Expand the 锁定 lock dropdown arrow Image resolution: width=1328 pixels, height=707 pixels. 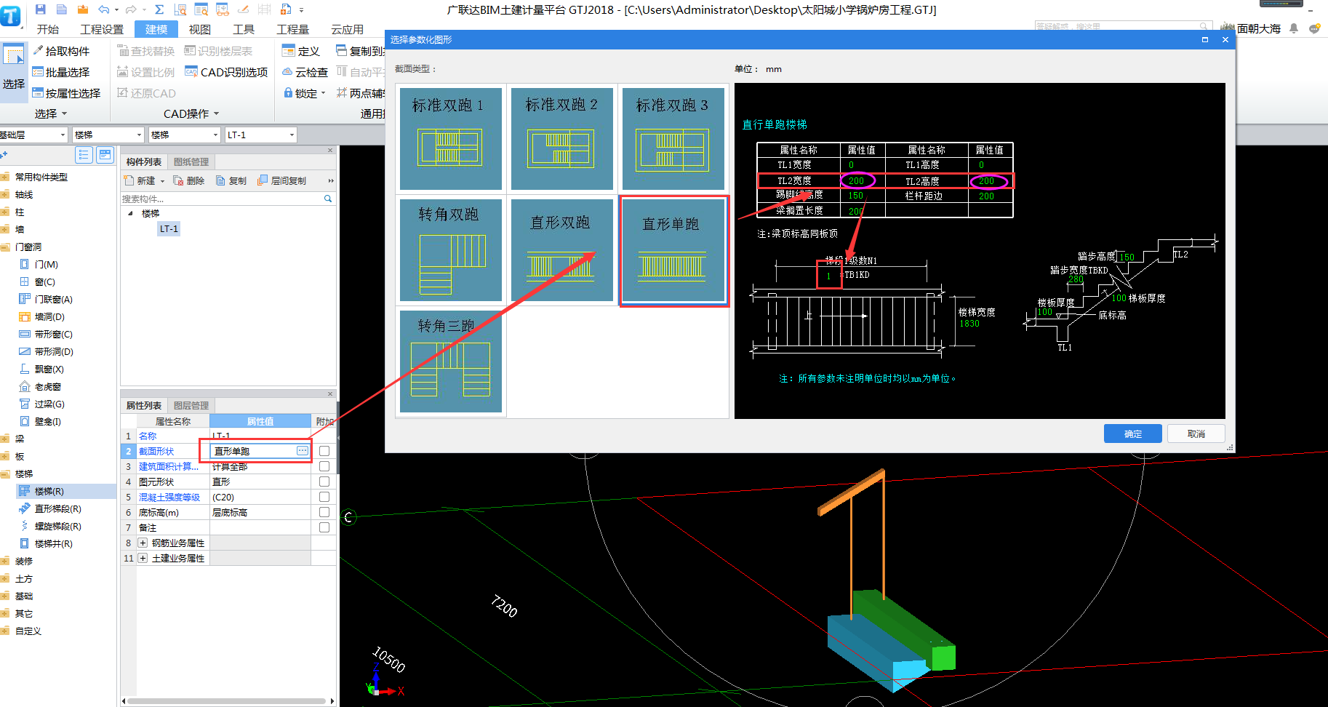(323, 94)
